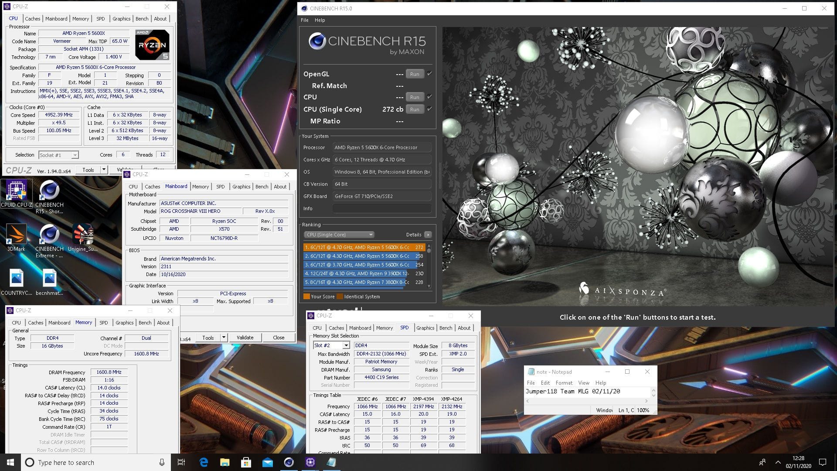Open the COUNTRYC image file on desktop
This screenshot has width=837, height=471.
pos(17,282)
